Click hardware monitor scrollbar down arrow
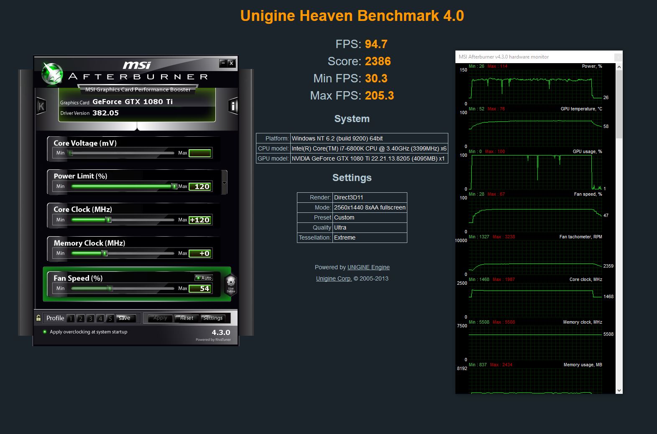The height and width of the screenshot is (434, 657). pyautogui.click(x=619, y=391)
